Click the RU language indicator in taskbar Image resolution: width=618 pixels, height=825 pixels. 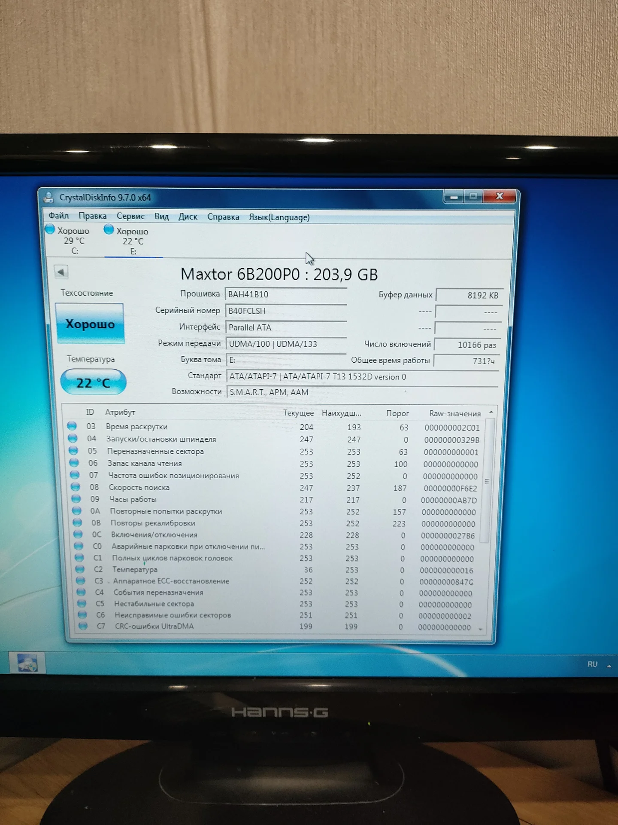click(592, 664)
